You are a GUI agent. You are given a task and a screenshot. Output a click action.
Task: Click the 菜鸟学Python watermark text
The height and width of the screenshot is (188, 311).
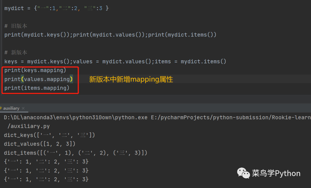[276, 173]
